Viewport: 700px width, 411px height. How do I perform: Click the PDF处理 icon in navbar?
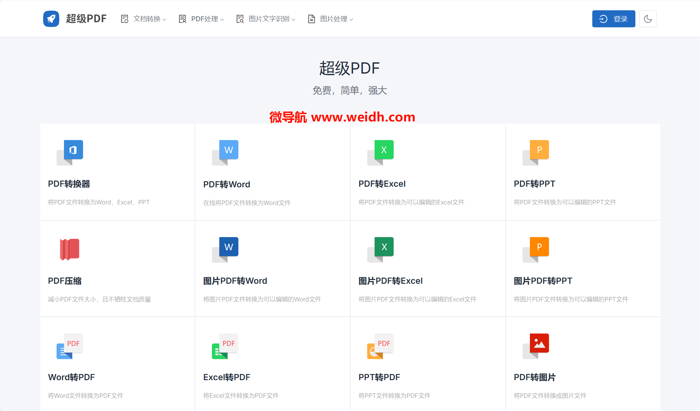(183, 19)
